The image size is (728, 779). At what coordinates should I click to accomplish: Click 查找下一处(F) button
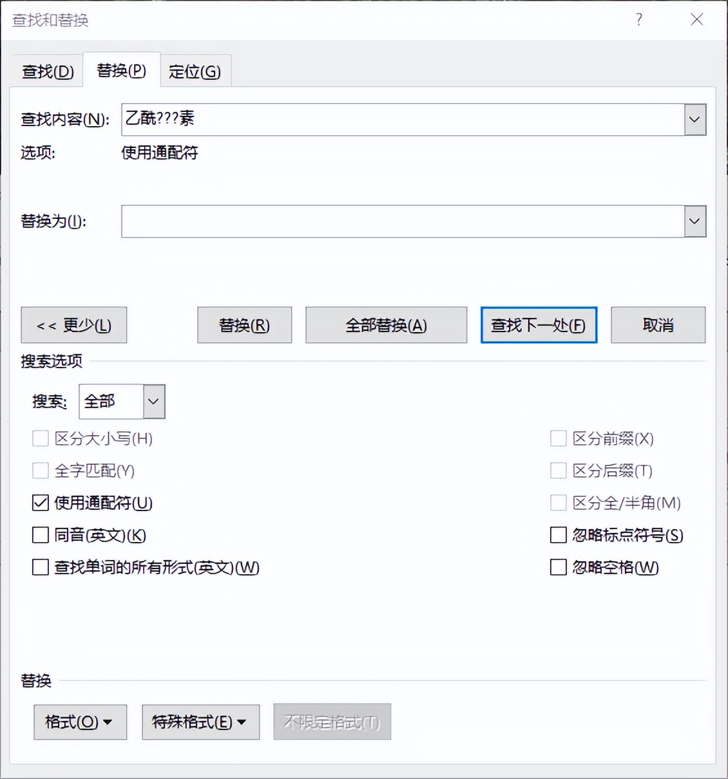tap(539, 325)
